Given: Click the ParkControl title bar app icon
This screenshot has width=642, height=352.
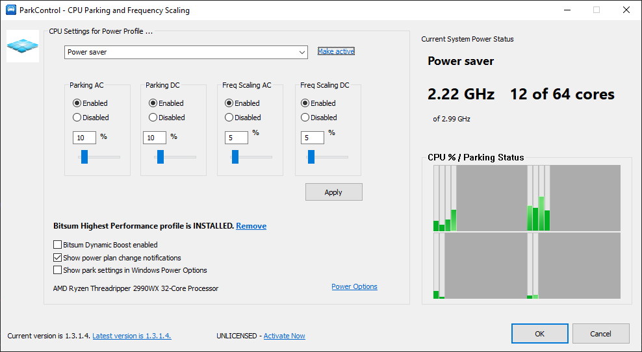Looking at the screenshot, I should tap(10, 10).
